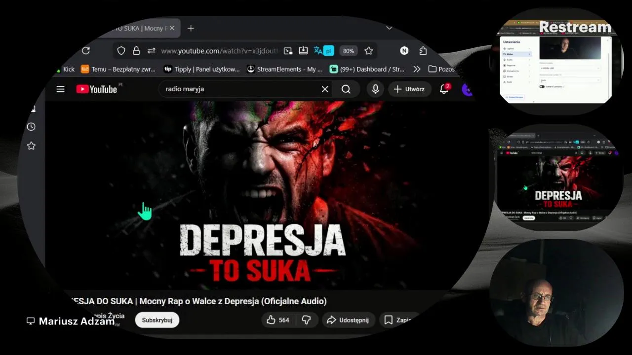The image size is (632, 355).
Task: Click the URL text in address bar
Action: pos(220,51)
